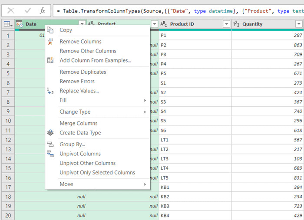Click the datetime type icon on Date column
The height and width of the screenshot is (220, 304).
point(20,24)
